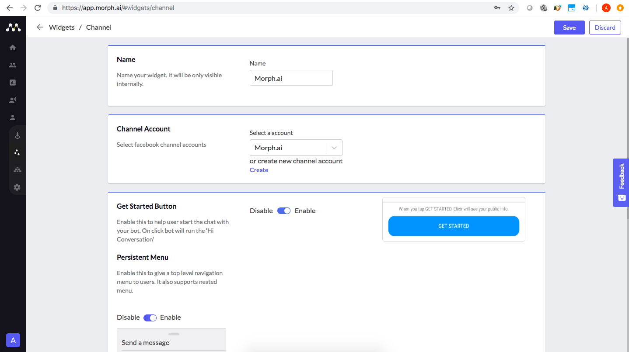Image resolution: width=629 pixels, height=352 pixels.
Task: Open the Morph.ai logo in the sidebar
Action: (13, 28)
